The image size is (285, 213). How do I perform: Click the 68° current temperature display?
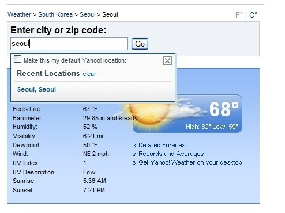click(224, 109)
